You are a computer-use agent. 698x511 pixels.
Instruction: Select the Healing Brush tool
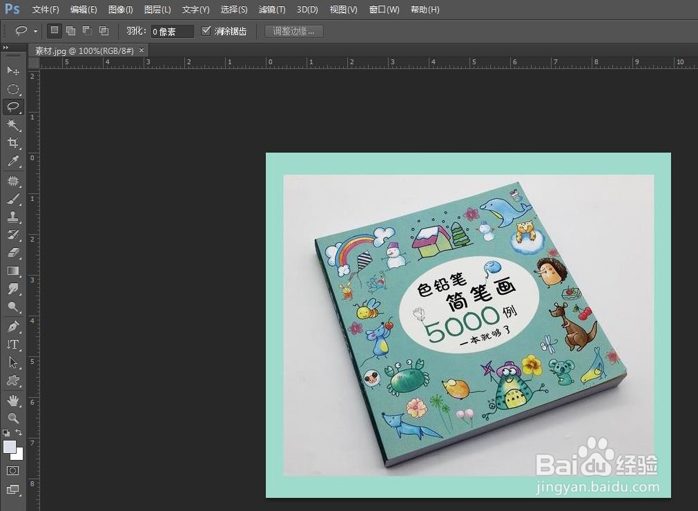point(13,181)
